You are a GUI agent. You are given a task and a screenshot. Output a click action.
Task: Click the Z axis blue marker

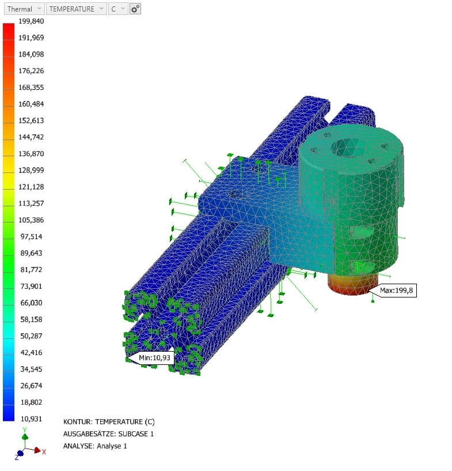click(19, 454)
